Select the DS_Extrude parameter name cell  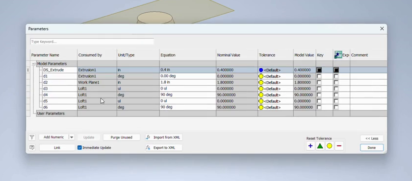click(60, 70)
